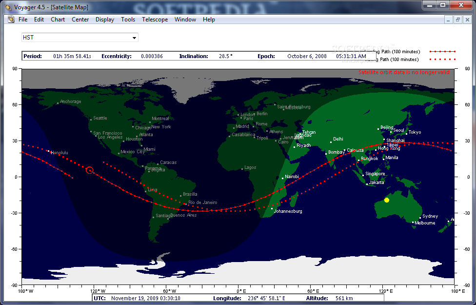Click the yellow sun position marker
Screen dimensions: 476x305
386,200
